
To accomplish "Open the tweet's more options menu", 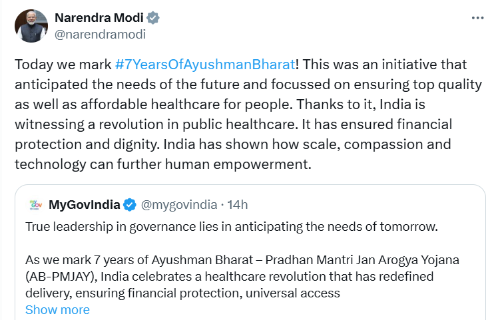I will click(477, 18).
